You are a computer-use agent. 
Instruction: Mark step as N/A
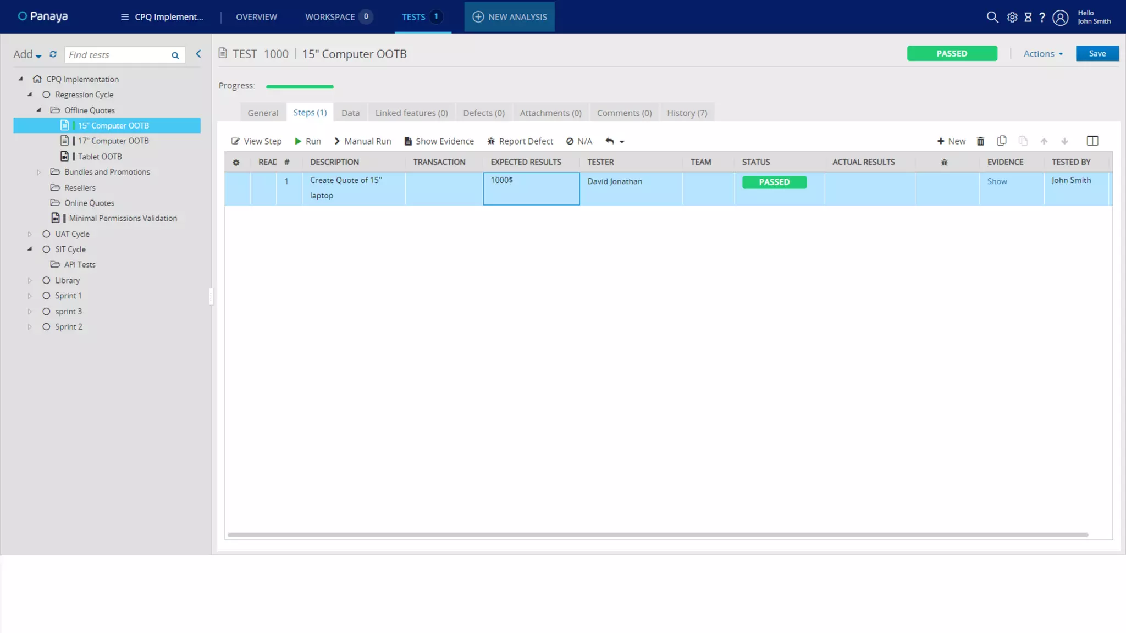[579, 141]
